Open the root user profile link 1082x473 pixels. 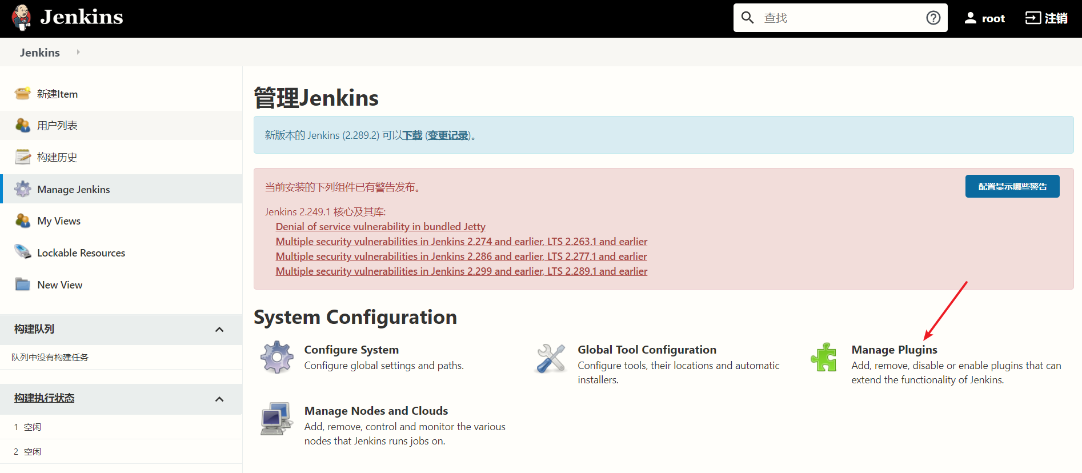tap(993, 18)
